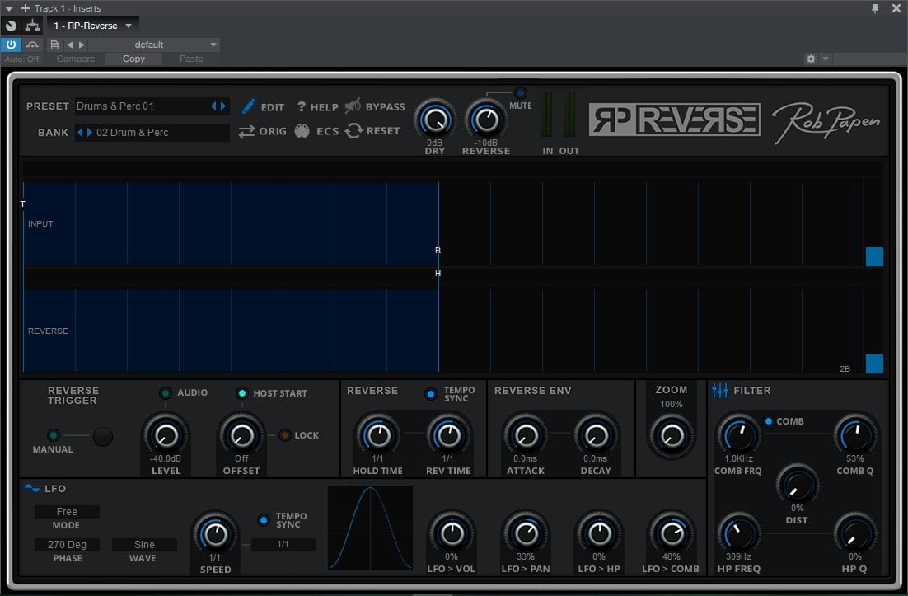Click the ECS MIDI connector icon
Image resolution: width=908 pixels, height=596 pixels.
click(x=302, y=131)
